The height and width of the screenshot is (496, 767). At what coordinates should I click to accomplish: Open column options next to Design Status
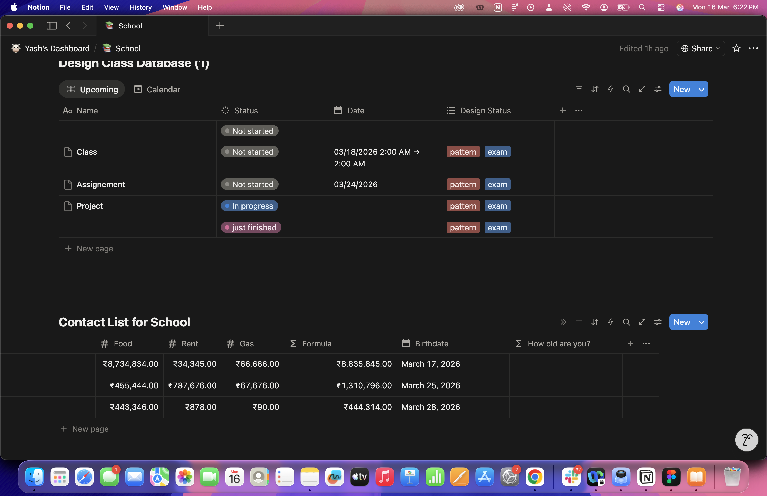click(578, 111)
